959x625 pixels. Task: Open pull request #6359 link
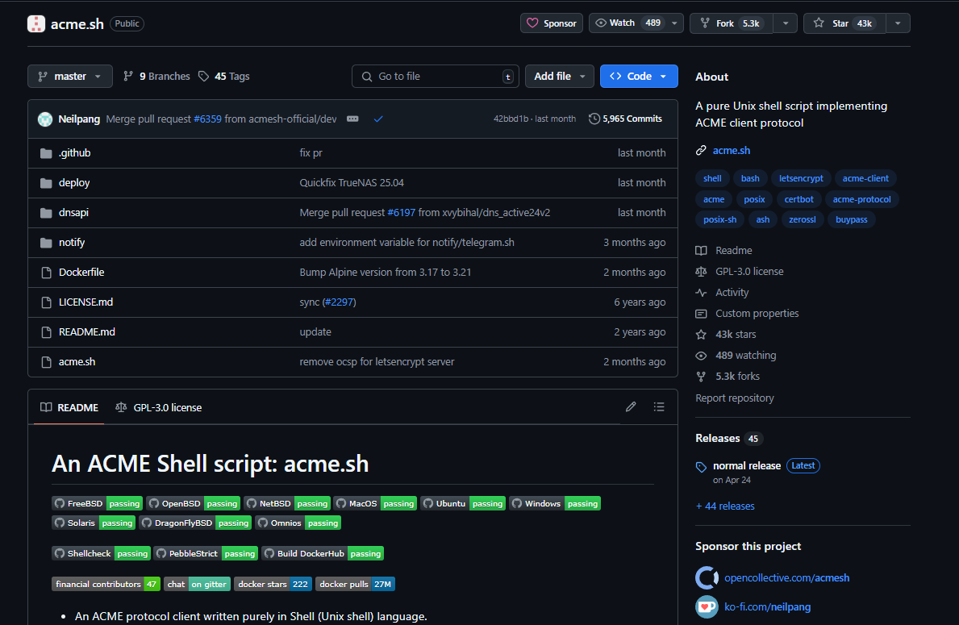pyautogui.click(x=207, y=119)
